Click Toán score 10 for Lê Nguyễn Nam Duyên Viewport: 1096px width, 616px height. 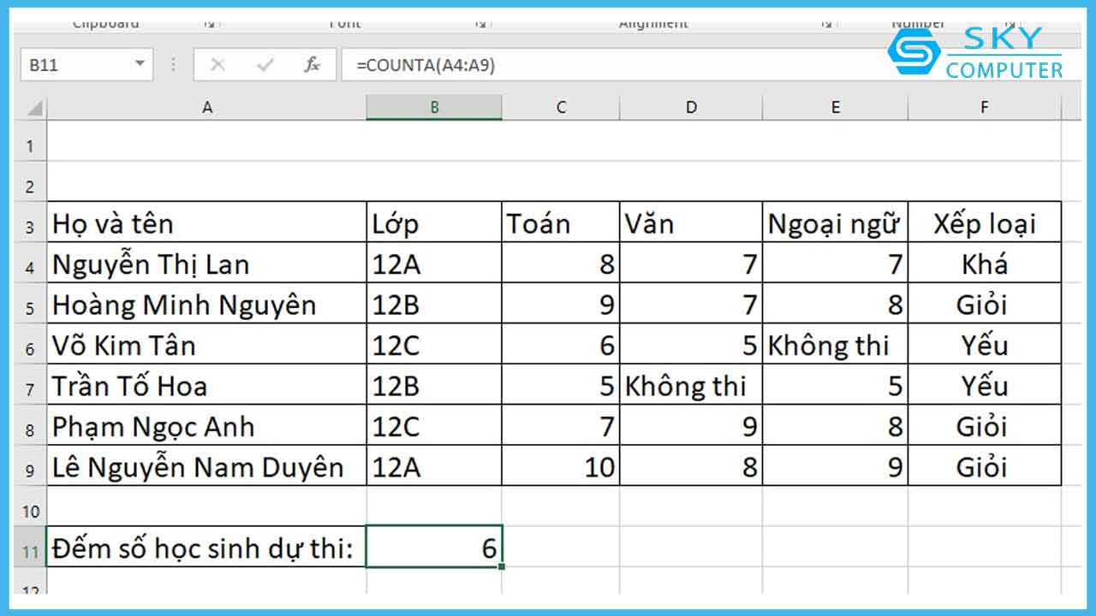tap(561, 466)
